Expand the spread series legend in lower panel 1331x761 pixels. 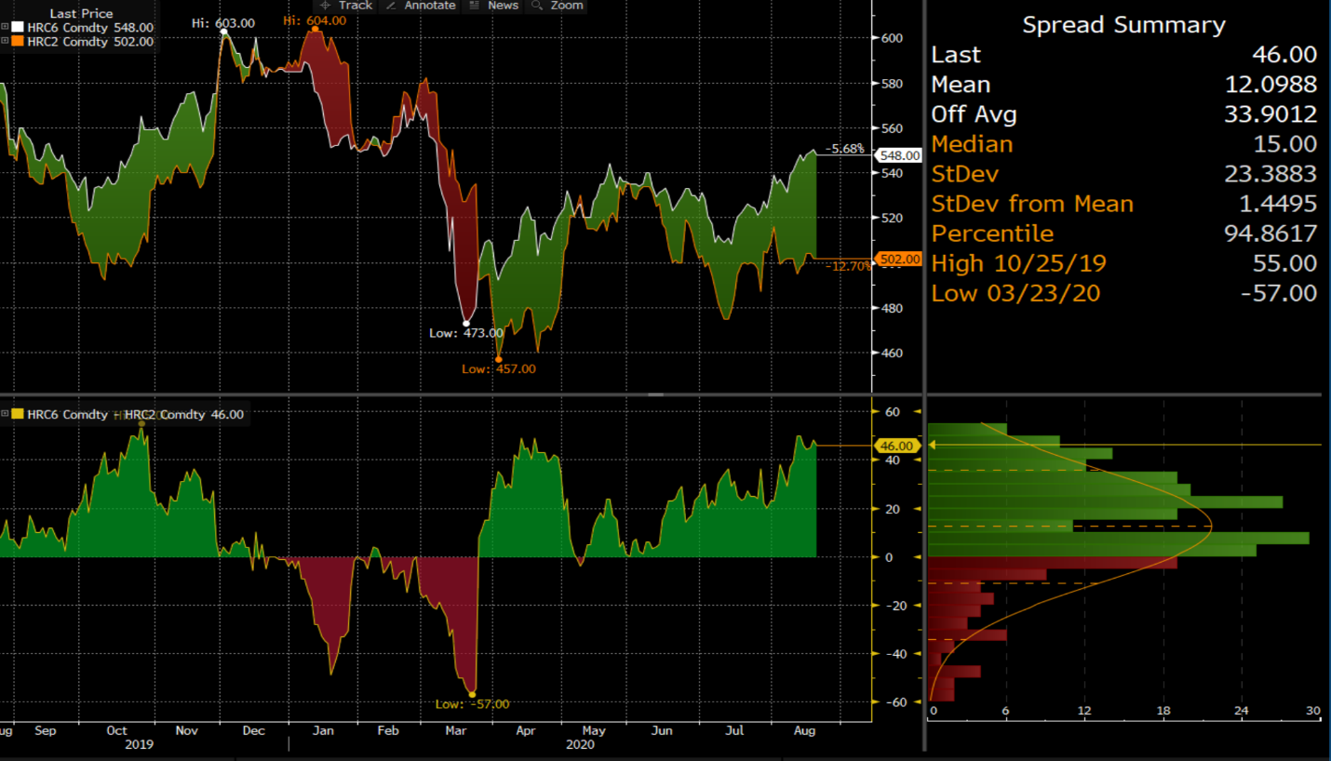[x=6, y=414]
